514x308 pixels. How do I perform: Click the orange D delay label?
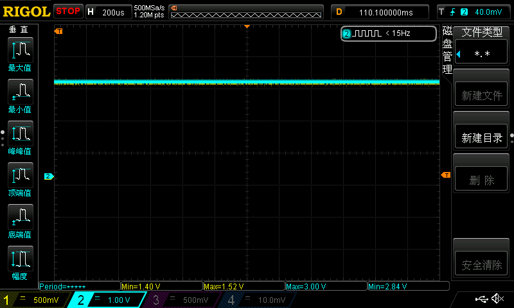tap(339, 12)
